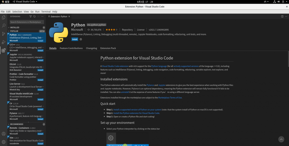Open the Terminal menu
Viewport: 289px width, 146px height.
click(46, 12)
